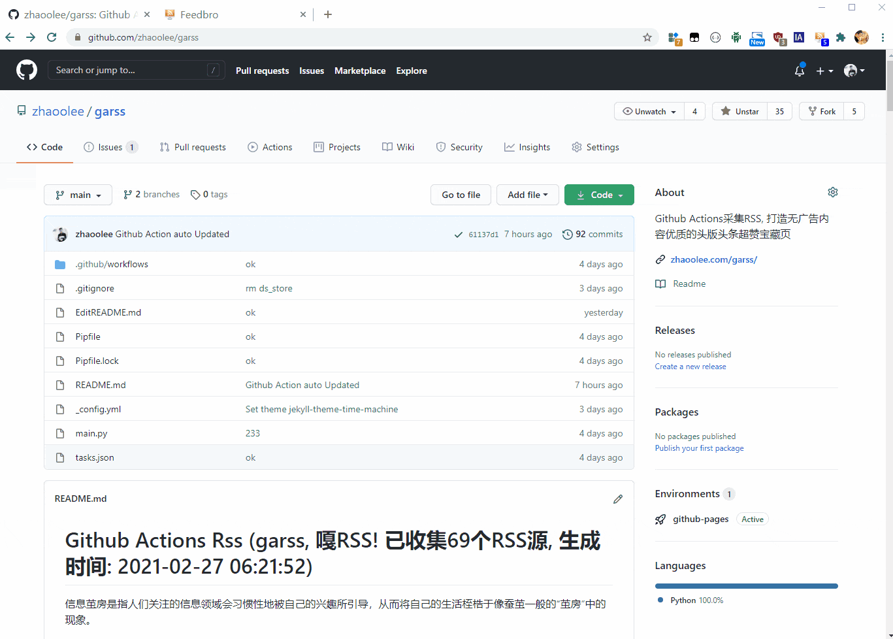Open the green Code dropdown
Screen dimensions: 893x639
click(599, 195)
